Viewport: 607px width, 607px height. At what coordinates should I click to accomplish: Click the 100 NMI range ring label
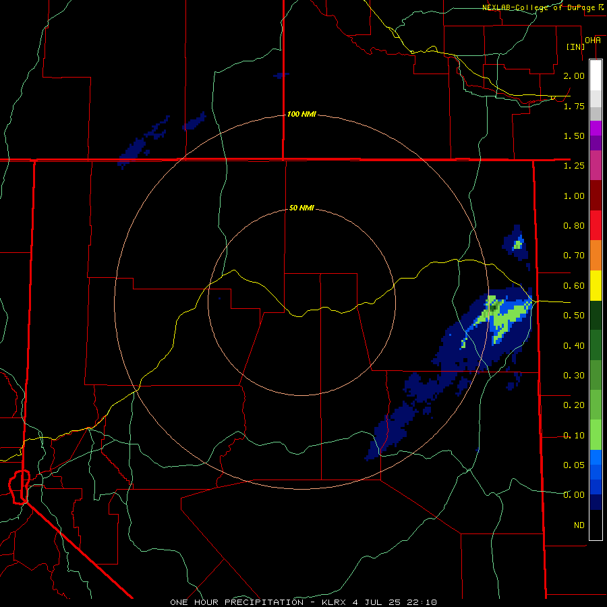[x=301, y=114]
